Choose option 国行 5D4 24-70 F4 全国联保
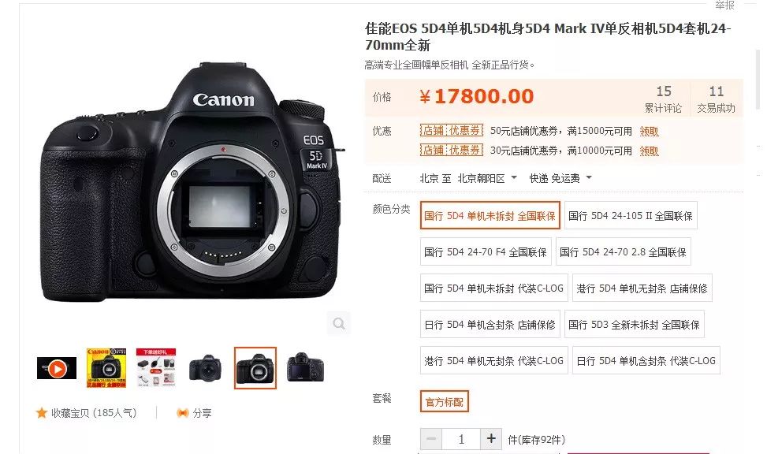Image resolution: width=767 pixels, height=454 pixels. [486, 252]
